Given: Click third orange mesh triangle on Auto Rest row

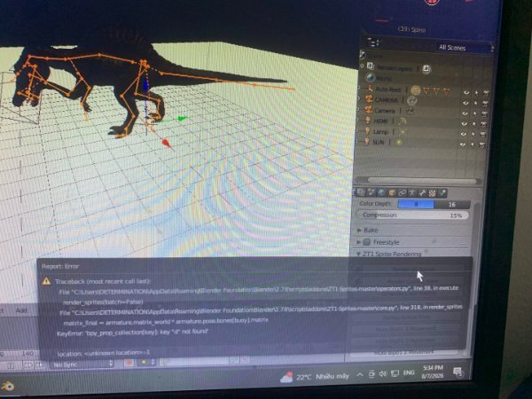Looking at the screenshot, I should 447,91.
